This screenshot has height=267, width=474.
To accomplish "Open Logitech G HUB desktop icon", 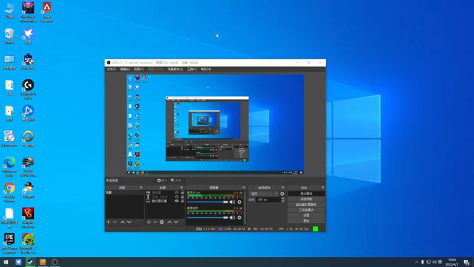I will 28,90.
